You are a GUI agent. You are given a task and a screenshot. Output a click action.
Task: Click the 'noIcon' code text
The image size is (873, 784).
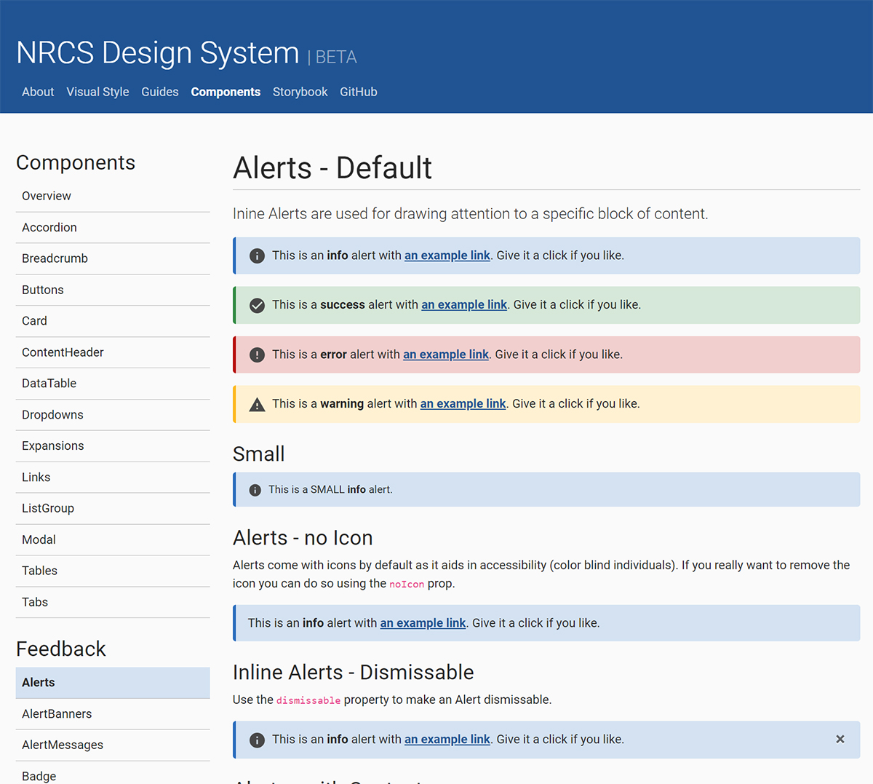tap(407, 585)
